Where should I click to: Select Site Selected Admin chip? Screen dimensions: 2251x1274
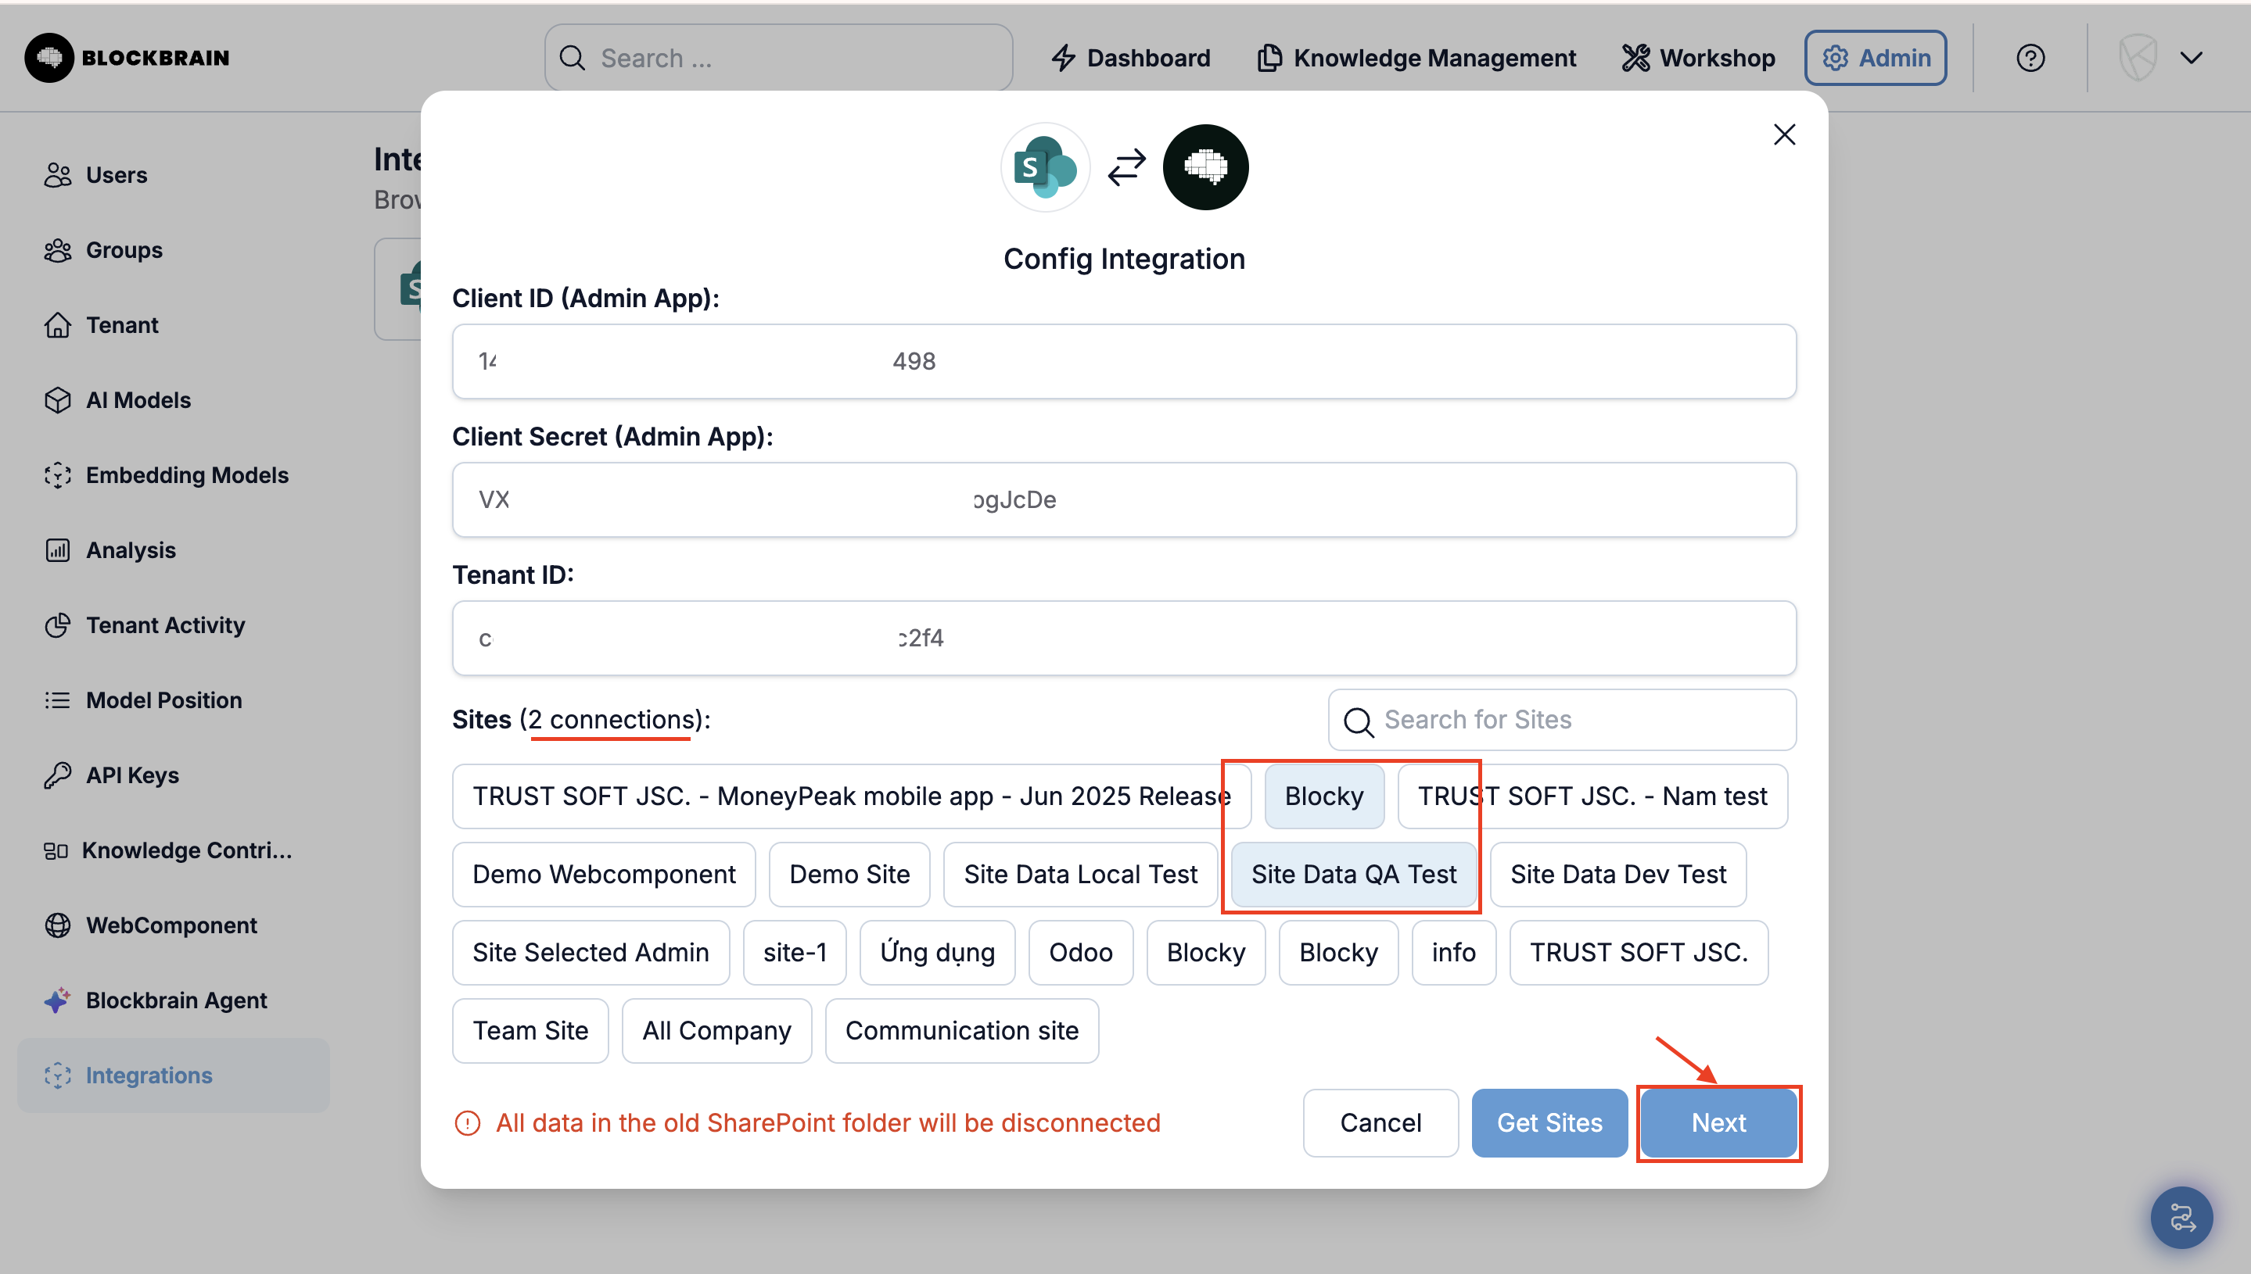591,953
